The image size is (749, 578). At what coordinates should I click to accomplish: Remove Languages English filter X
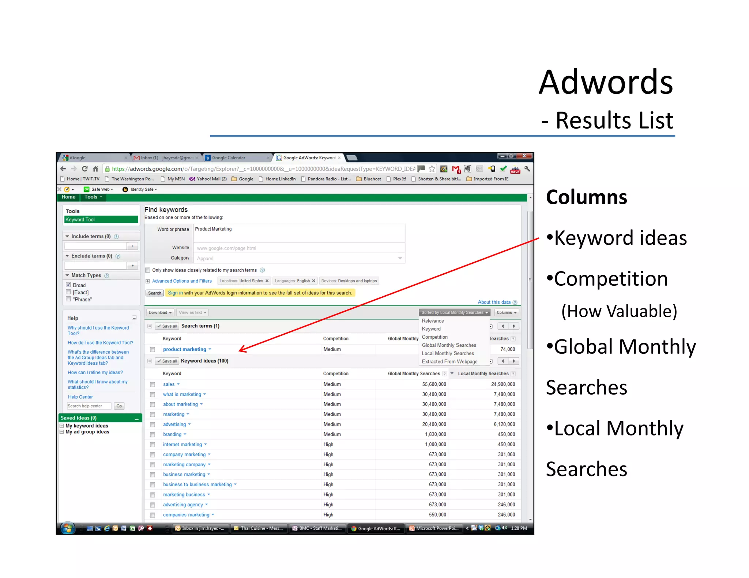click(x=313, y=281)
